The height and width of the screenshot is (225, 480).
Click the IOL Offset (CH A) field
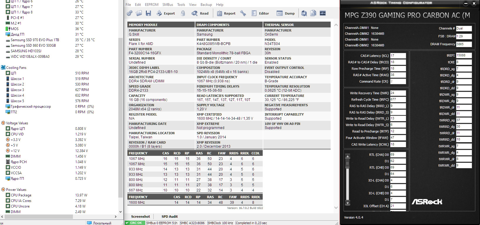[398, 206]
